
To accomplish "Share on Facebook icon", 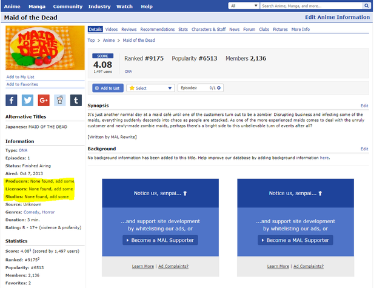I will pyautogui.click(x=12, y=101).
